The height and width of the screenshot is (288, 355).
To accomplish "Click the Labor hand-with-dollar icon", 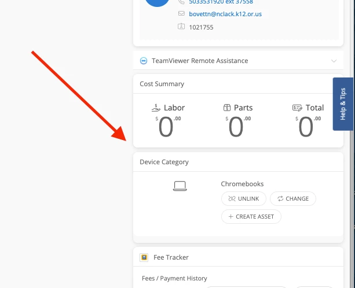I will point(156,108).
